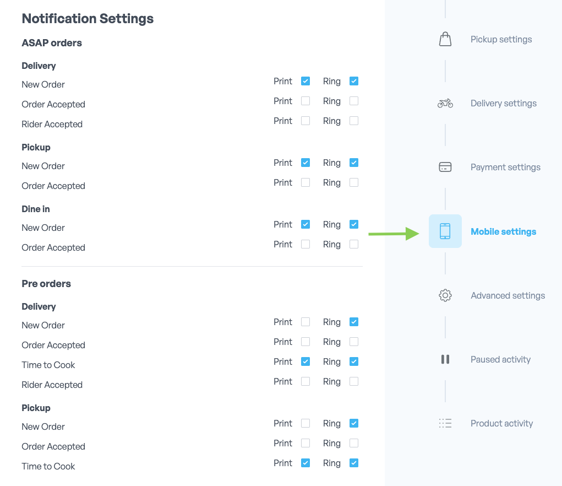Image resolution: width=562 pixels, height=486 pixels.
Task: Disable Ring for ASAP Pickup New Order
Action: (354, 163)
